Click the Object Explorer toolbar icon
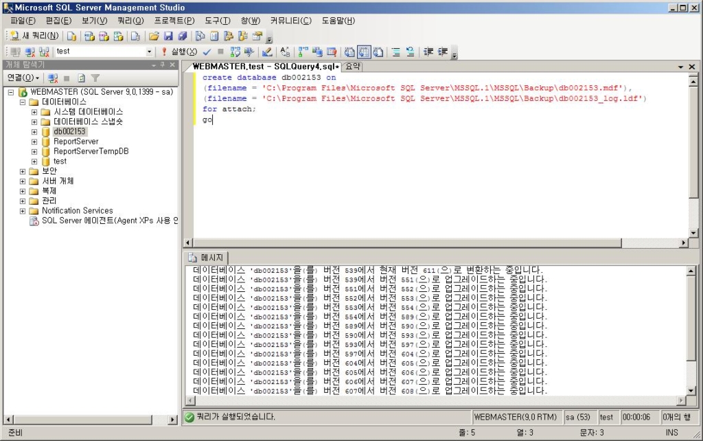703x441 pixels. coord(229,36)
